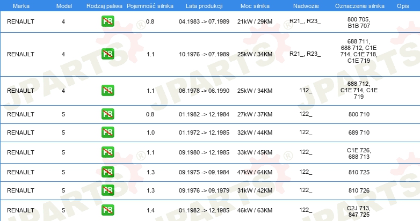
Task: Select engine code 689 710
Action: pyautogui.click(x=359, y=132)
